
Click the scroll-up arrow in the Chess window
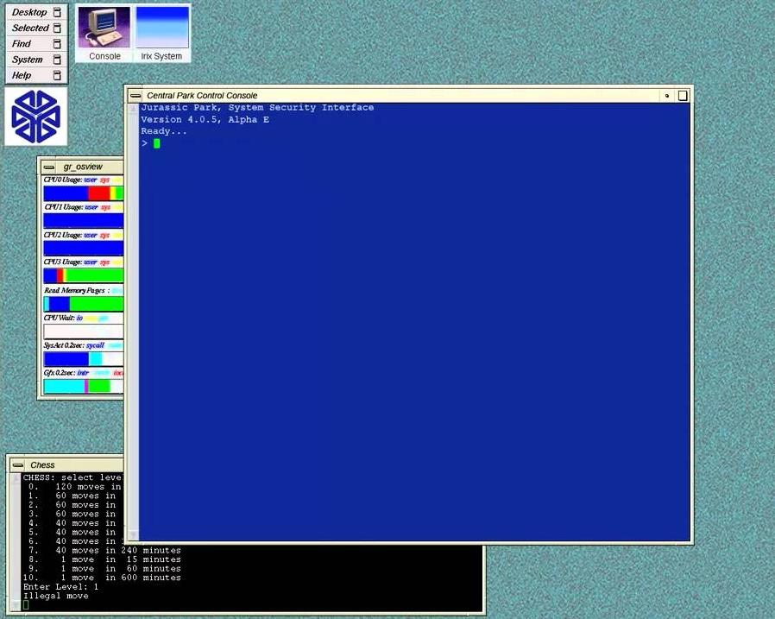[16, 478]
